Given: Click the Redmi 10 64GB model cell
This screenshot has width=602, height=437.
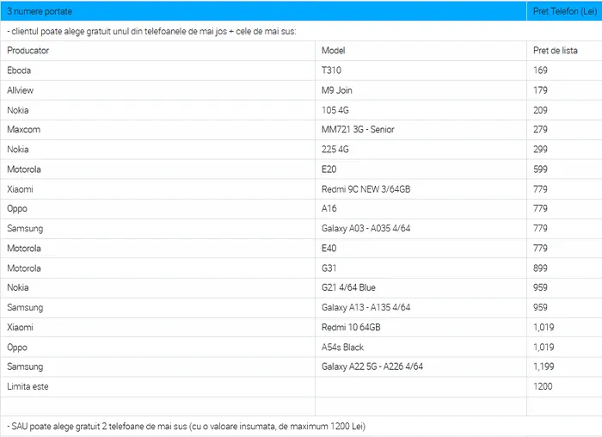Looking at the screenshot, I should click(421, 327).
